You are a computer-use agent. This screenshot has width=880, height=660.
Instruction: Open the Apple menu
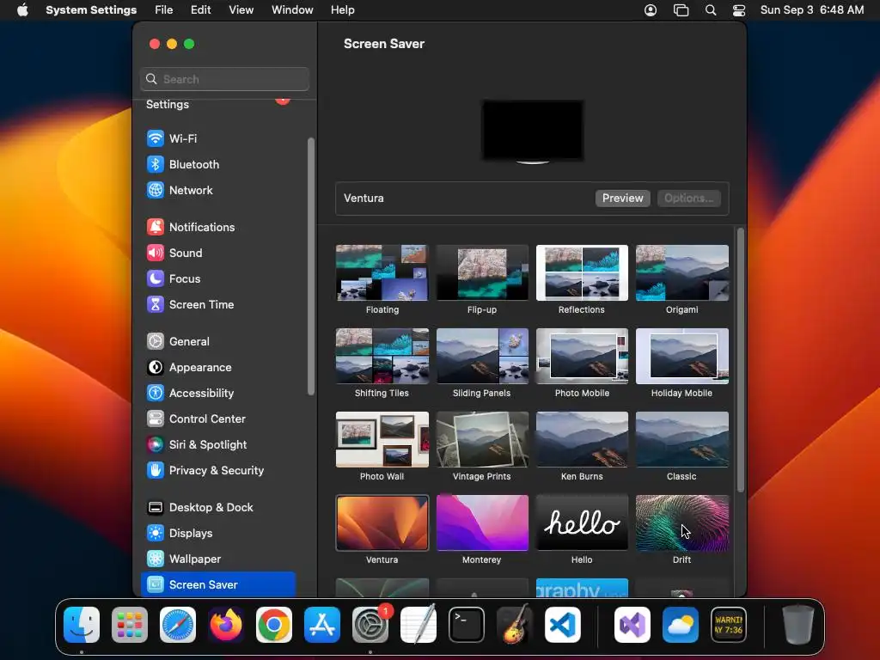click(x=22, y=10)
